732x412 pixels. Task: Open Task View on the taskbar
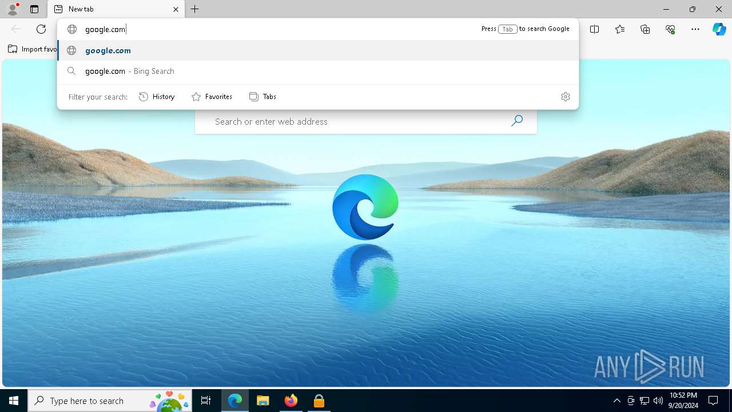[206, 401]
